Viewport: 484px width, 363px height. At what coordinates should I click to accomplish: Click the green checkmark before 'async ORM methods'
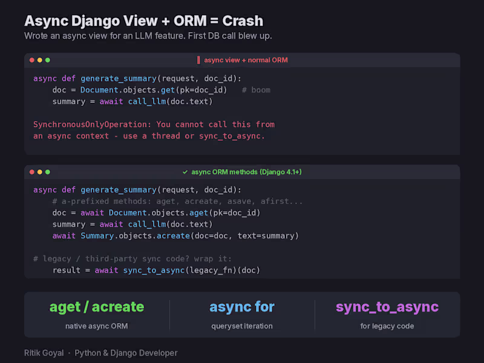click(185, 172)
